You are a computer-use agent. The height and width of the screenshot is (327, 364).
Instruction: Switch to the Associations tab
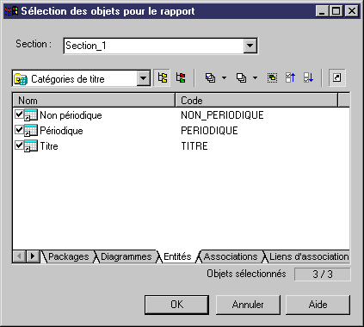tap(231, 256)
